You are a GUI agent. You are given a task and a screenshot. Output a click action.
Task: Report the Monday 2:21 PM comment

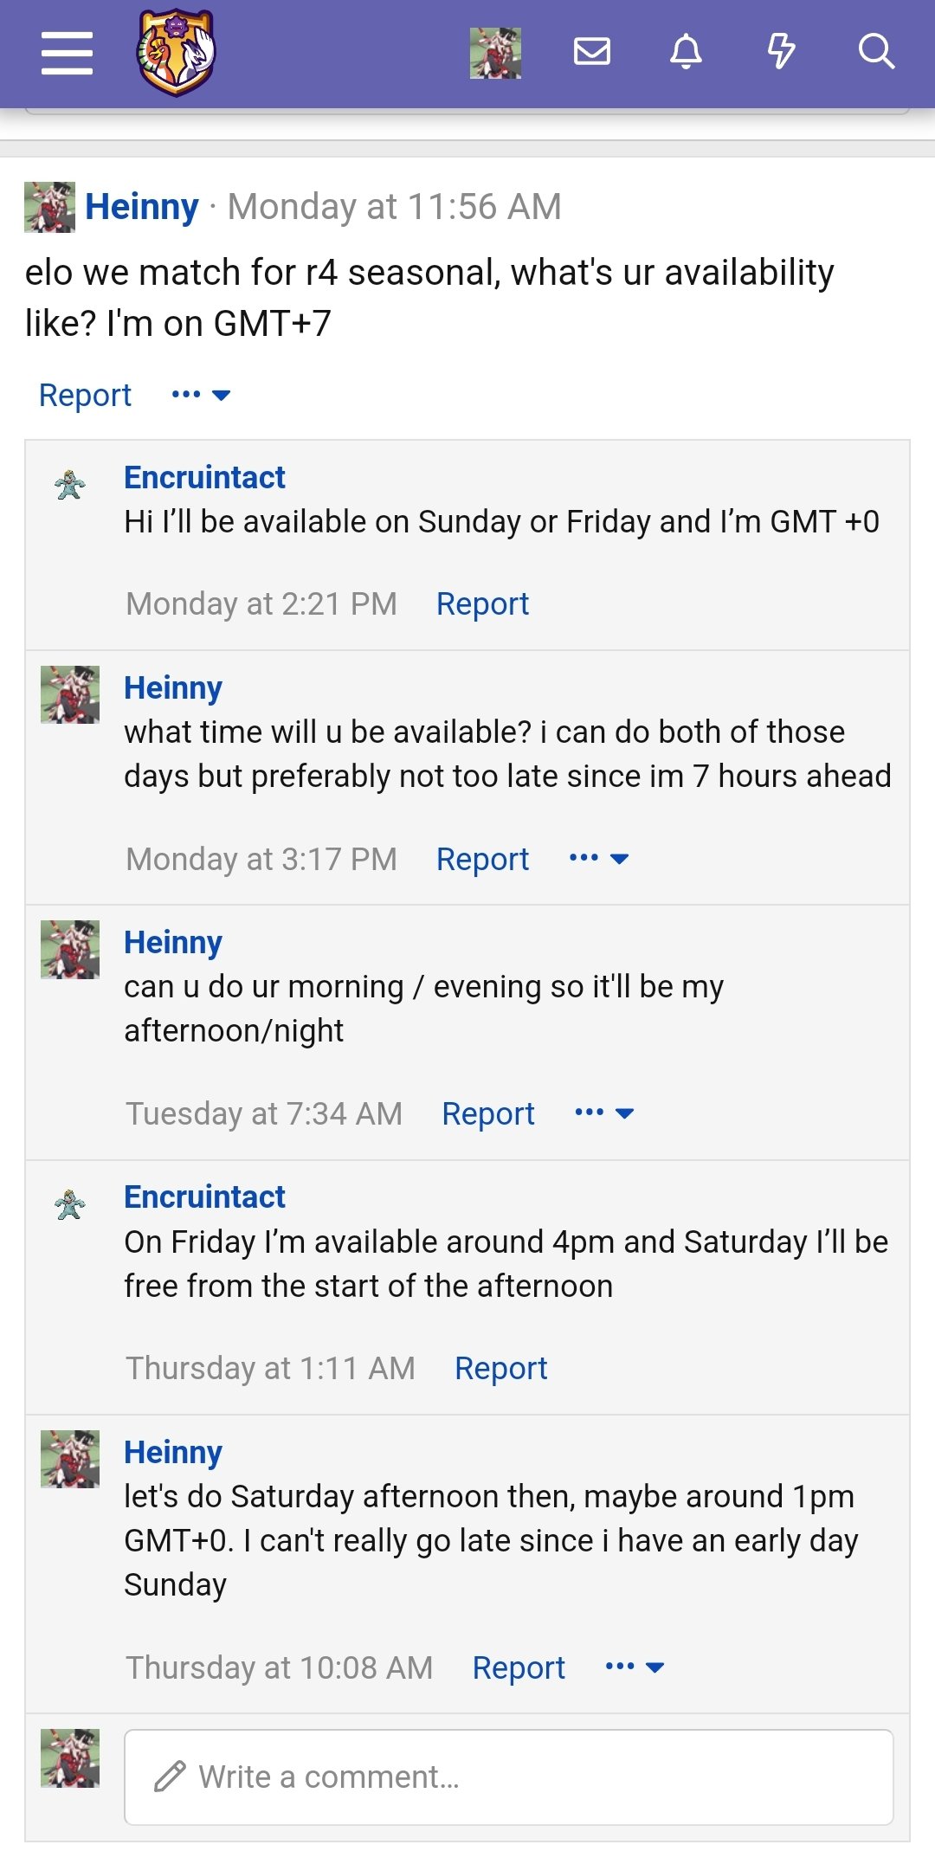tap(482, 603)
